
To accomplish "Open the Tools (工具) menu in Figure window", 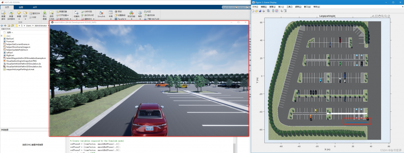I will coord(290,7).
